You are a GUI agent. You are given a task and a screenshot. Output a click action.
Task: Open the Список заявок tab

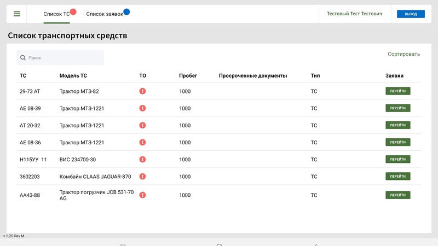105,14
